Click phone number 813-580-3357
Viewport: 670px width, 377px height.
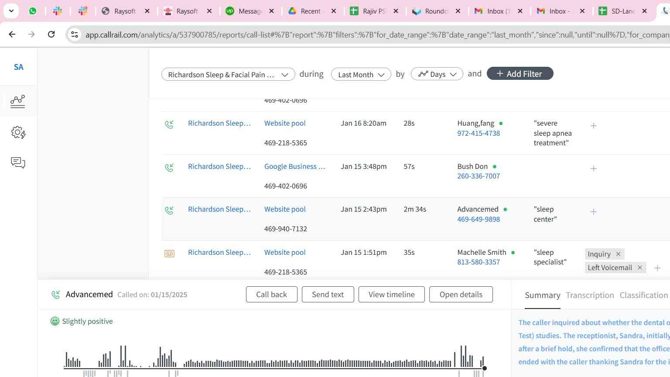[x=479, y=262]
